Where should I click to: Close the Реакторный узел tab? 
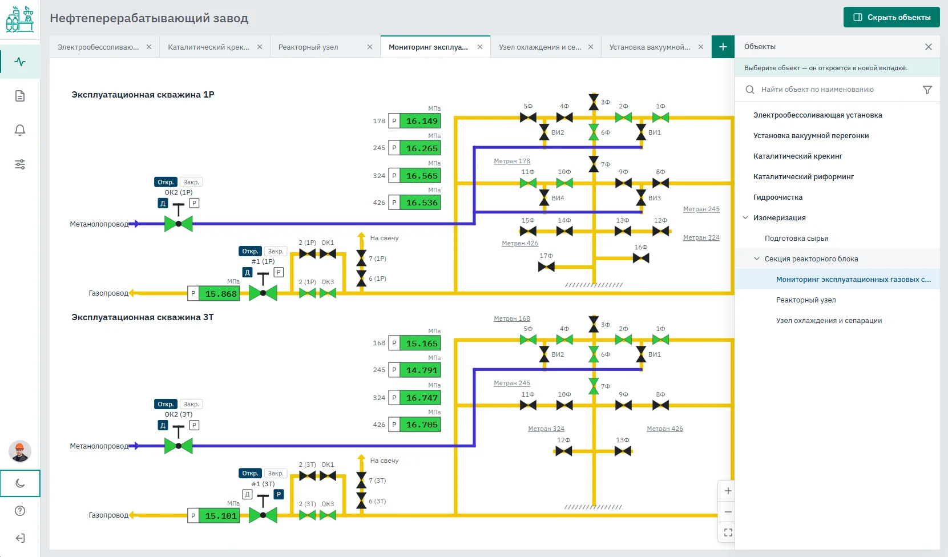370,47
